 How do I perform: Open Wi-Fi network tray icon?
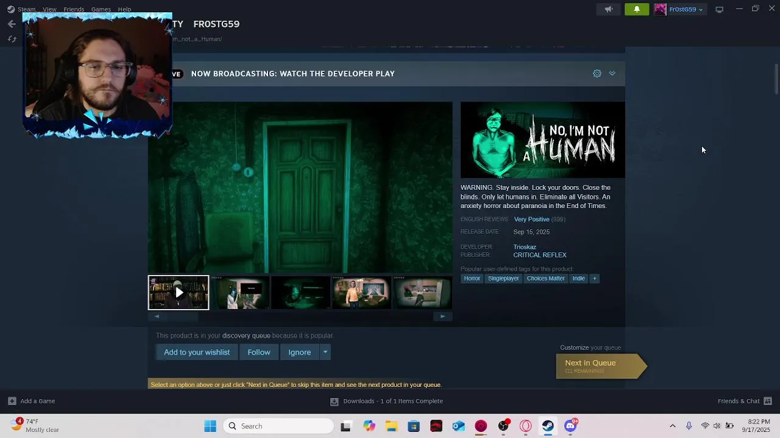tap(705, 426)
